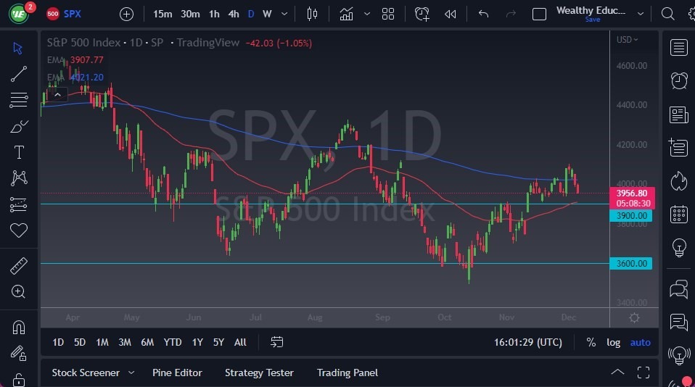The width and height of the screenshot is (695, 387).
Task: Expand the Stock Screener dropdown arrow
Action: (x=131, y=373)
